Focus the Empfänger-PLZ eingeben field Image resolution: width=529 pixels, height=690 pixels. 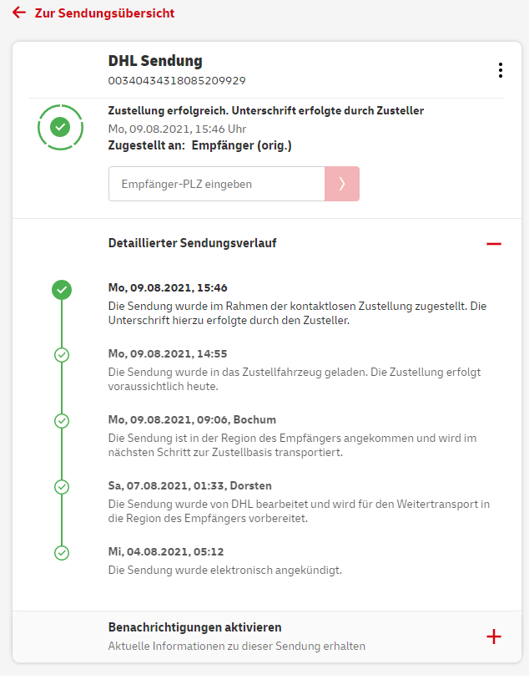click(216, 184)
